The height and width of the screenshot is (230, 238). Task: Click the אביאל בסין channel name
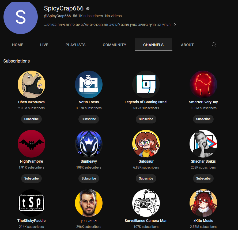(x=89, y=221)
